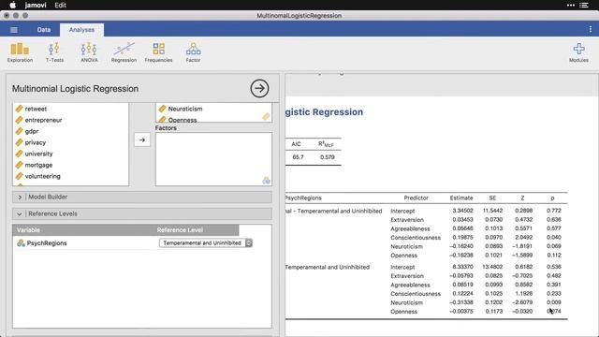
Task: Collapse the Reference Levels section
Action: pos(142,213)
